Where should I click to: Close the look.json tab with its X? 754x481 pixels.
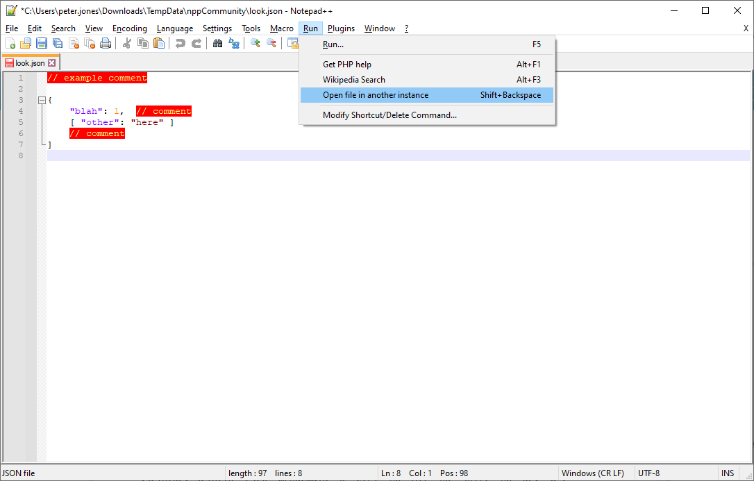coord(52,63)
